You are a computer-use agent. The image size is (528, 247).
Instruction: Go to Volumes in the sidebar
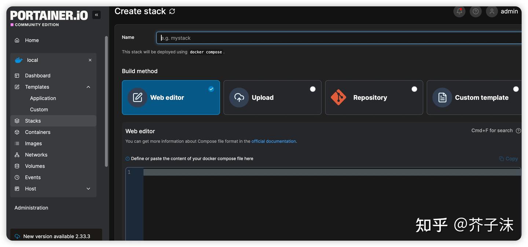[35, 166]
